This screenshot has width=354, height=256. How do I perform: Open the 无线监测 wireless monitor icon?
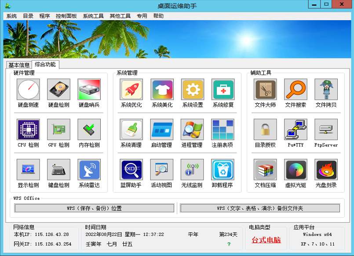click(x=192, y=170)
